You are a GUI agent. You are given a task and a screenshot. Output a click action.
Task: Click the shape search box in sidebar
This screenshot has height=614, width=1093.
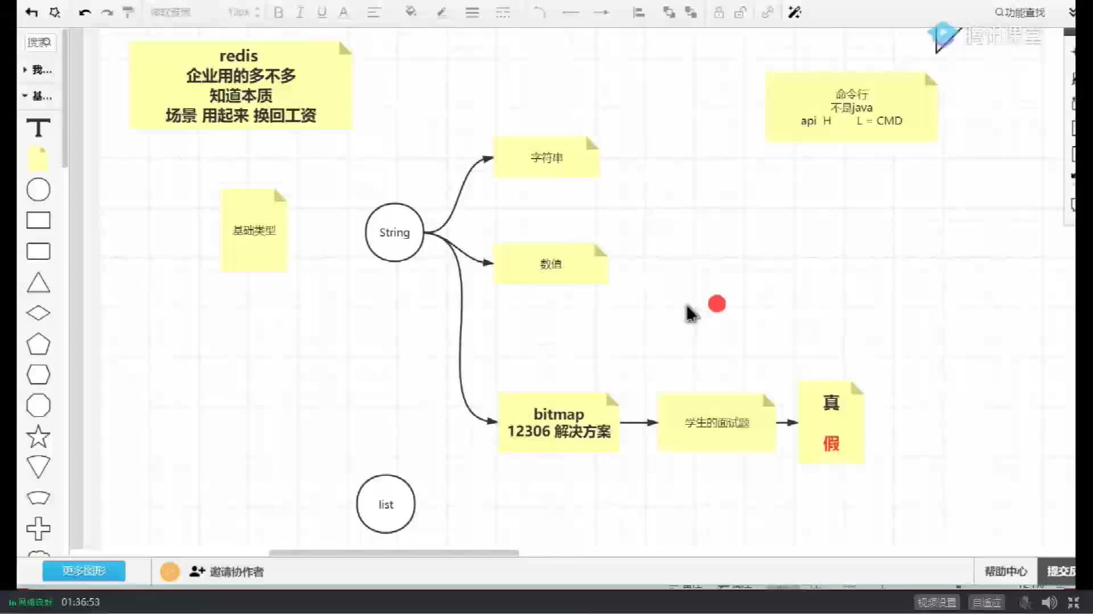(40, 42)
